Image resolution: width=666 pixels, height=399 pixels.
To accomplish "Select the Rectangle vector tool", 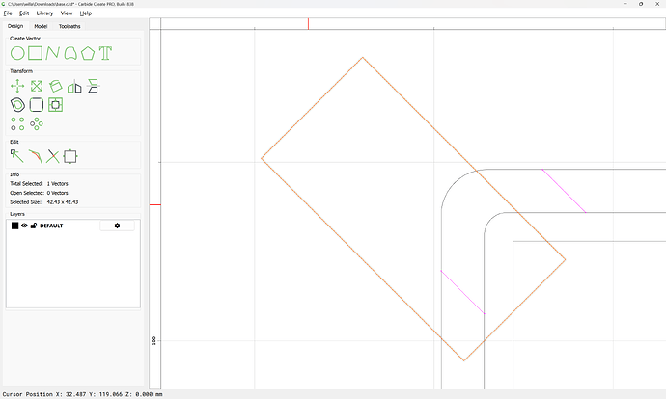I will 36,53.
